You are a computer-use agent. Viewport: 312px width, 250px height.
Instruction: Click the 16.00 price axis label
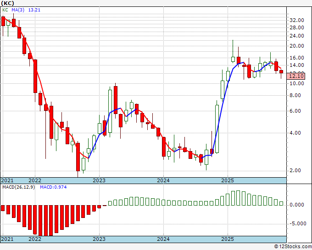coord(297,58)
